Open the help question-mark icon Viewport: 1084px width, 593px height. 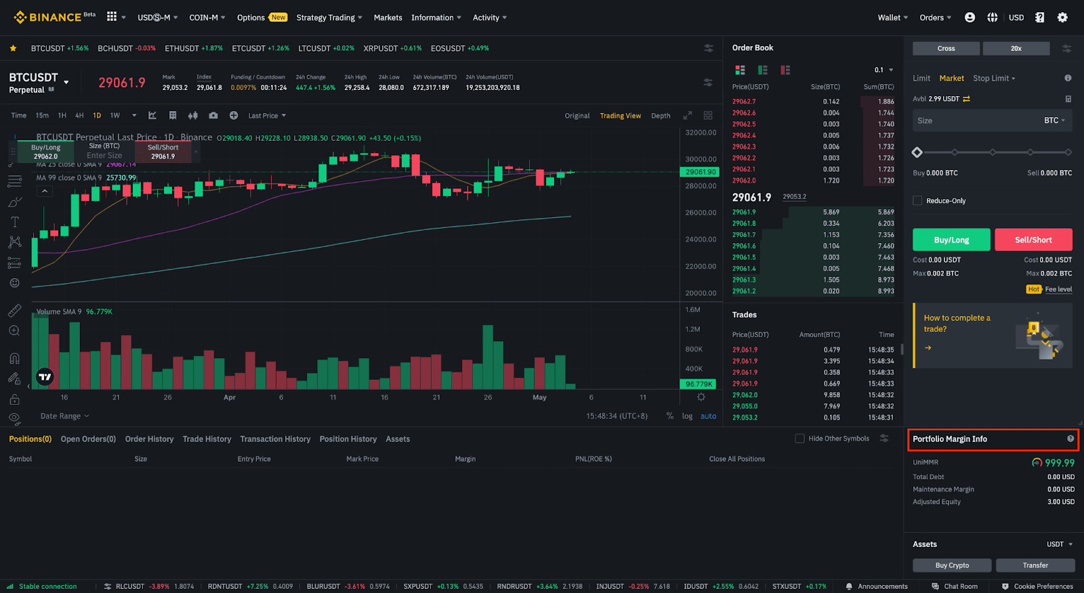(1039, 18)
